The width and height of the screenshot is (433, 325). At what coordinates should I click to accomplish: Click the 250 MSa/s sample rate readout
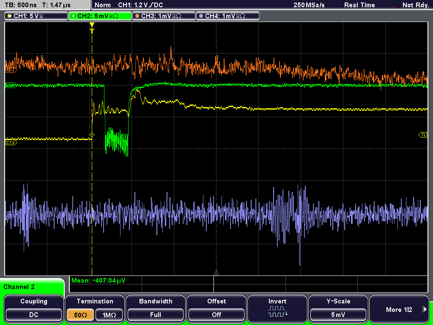coord(309,5)
